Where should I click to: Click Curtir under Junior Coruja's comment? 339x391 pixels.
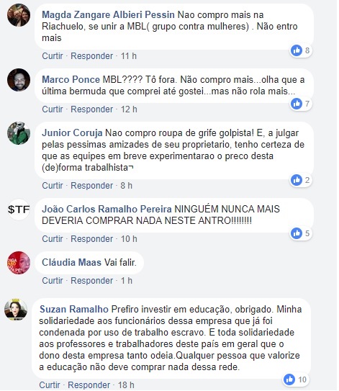(x=53, y=186)
